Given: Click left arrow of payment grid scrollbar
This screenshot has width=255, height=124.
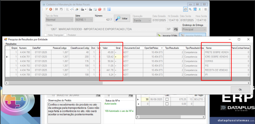Looking at the screenshot, I should (138, 117).
